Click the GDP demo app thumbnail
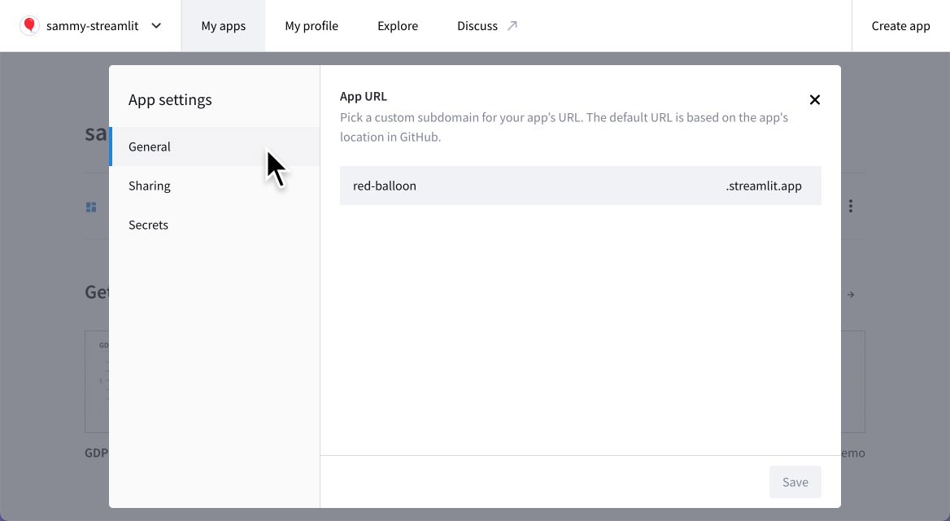The width and height of the screenshot is (950, 521). [96, 381]
